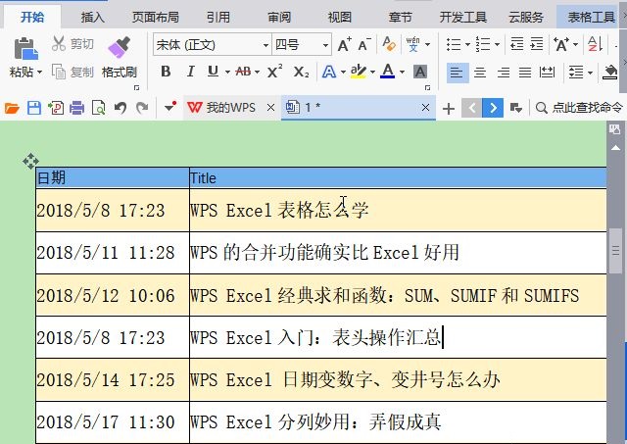Activate the 格式刷 format painter
The image size is (627, 444).
[120, 57]
